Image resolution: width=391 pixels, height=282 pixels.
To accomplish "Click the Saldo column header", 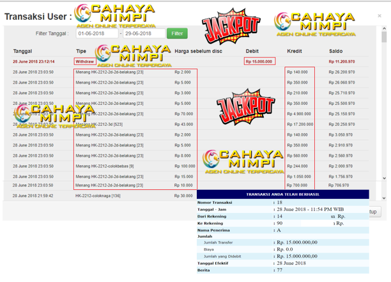I will coord(335,51).
